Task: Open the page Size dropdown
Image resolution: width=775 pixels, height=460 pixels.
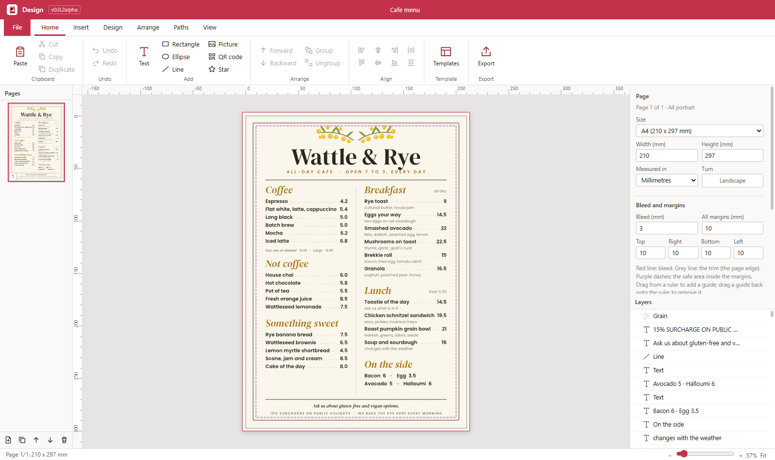Action: tap(699, 131)
